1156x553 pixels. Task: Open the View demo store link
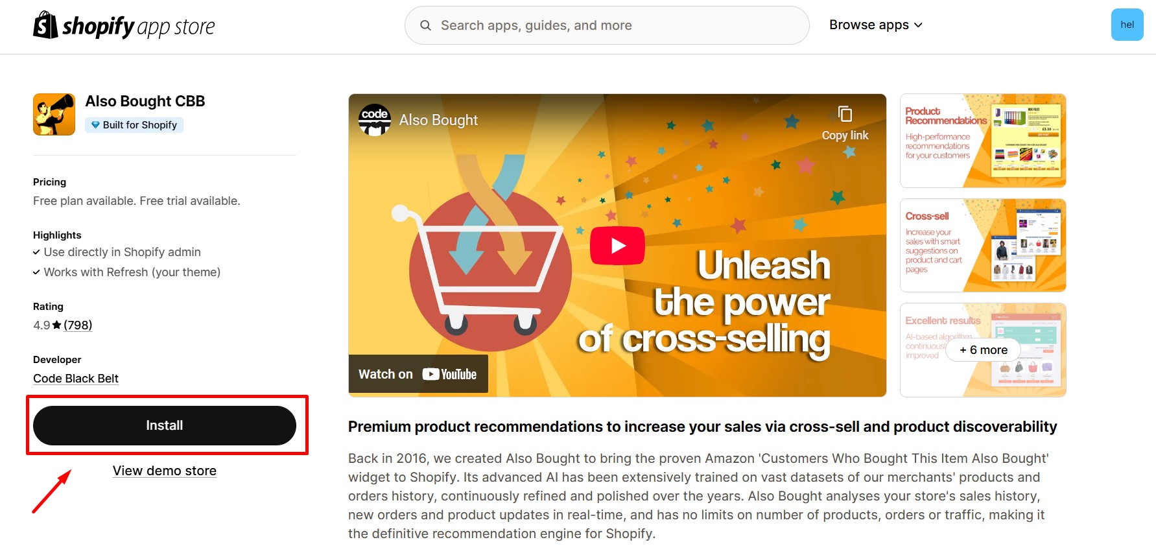165,471
